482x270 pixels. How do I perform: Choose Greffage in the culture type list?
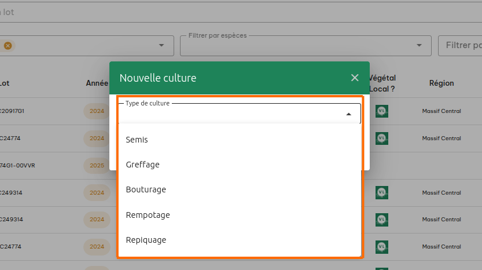[142, 165]
